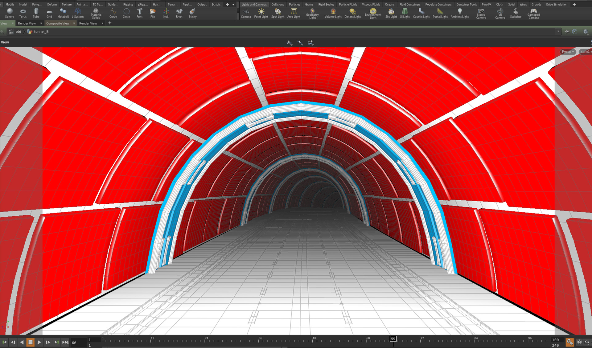Screen dimensions: 592x348
Task: Open the cam1 camera dropdown
Action: click(585, 52)
